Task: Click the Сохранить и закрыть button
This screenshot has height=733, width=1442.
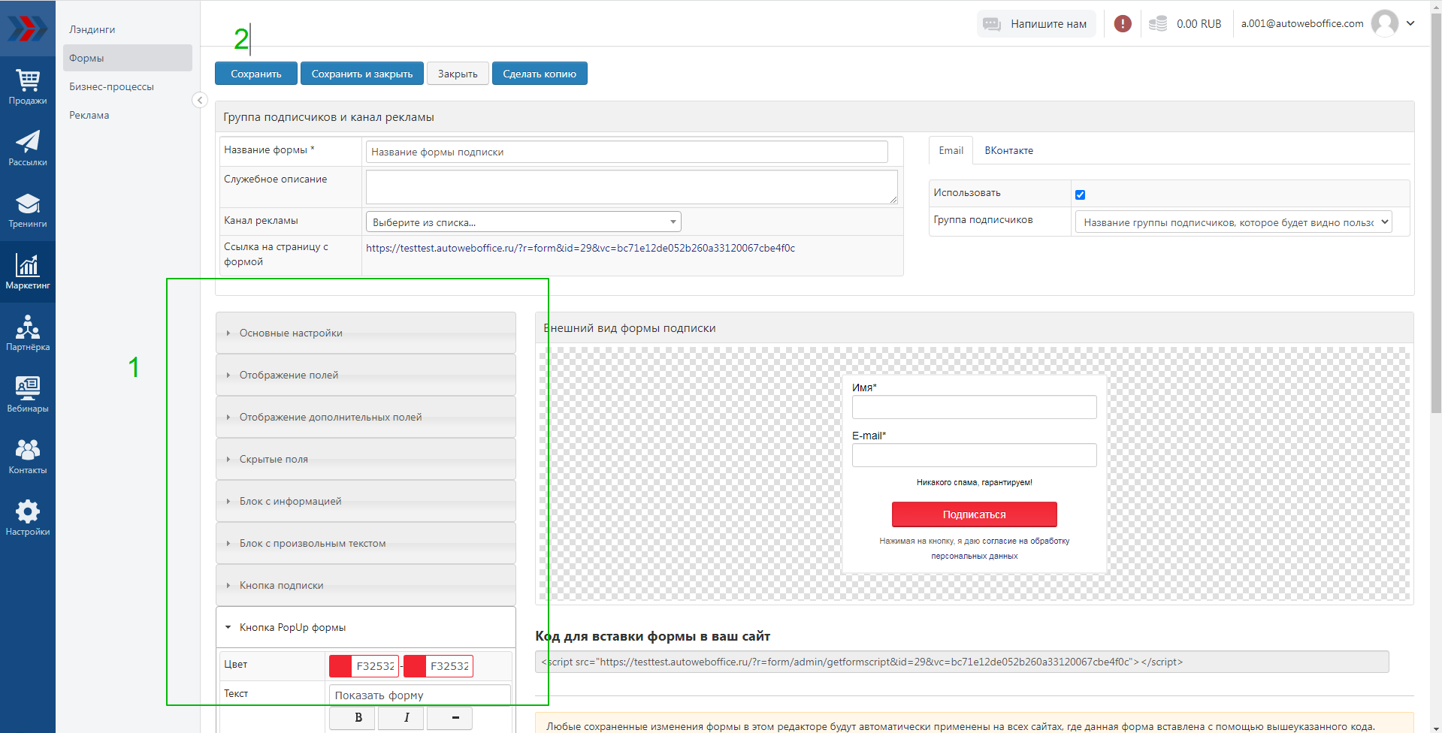Action: 362,74
